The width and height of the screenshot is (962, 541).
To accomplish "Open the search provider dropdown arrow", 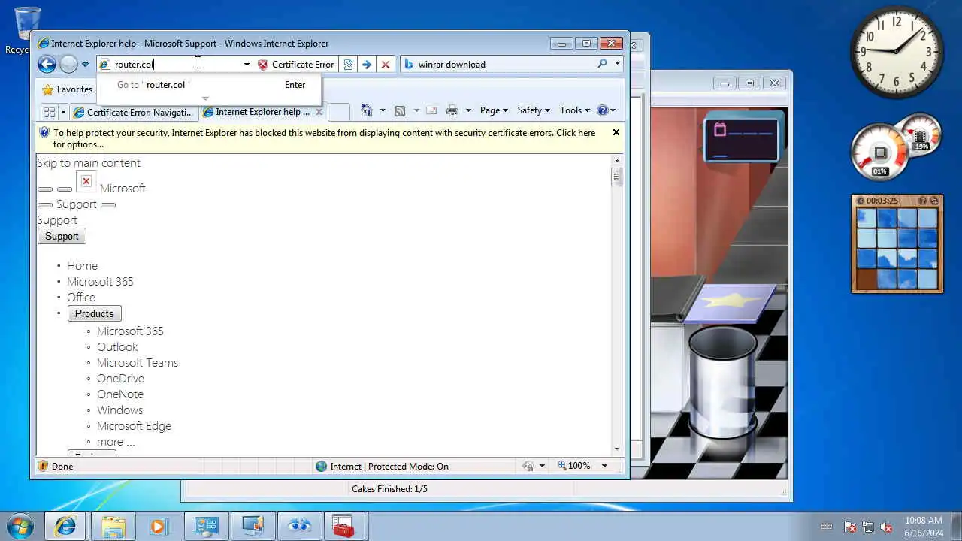I will coord(617,64).
